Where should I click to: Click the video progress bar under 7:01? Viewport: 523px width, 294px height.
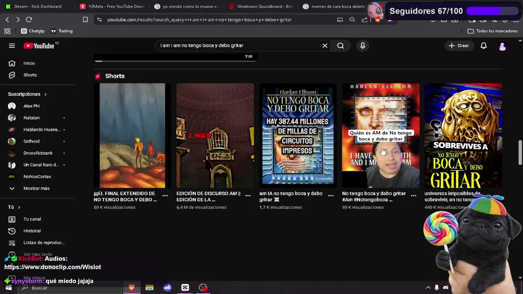point(175,61)
